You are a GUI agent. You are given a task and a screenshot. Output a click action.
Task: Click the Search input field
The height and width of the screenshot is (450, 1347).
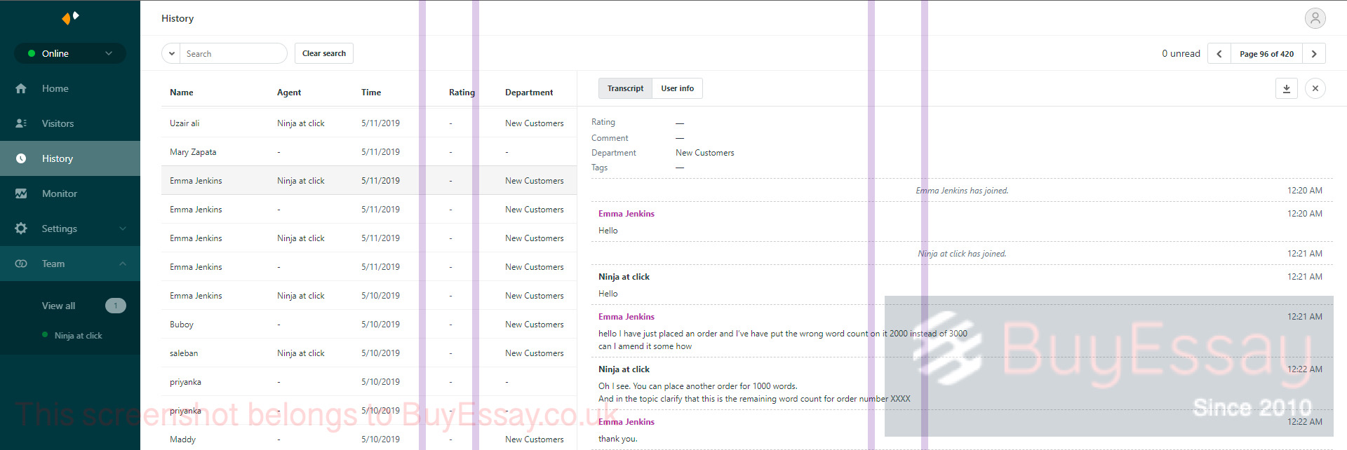[x=234, y=54]
